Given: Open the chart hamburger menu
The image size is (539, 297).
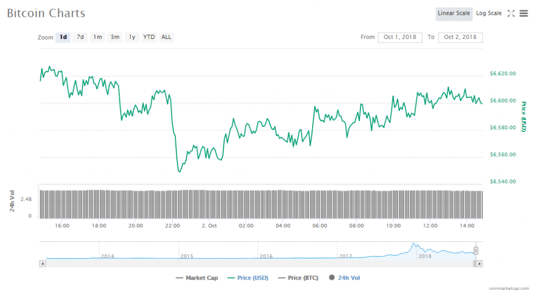Looking at the screenshot, I should click(x=524, y=14).
